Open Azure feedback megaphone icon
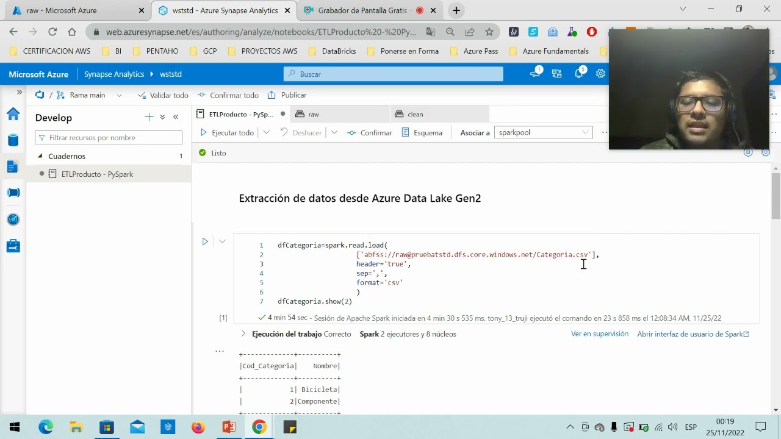 [536, 73]
